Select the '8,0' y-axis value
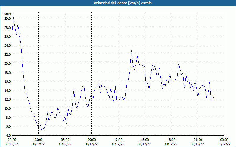The height and width of the screenshot is (147, 236). point(8,117)
